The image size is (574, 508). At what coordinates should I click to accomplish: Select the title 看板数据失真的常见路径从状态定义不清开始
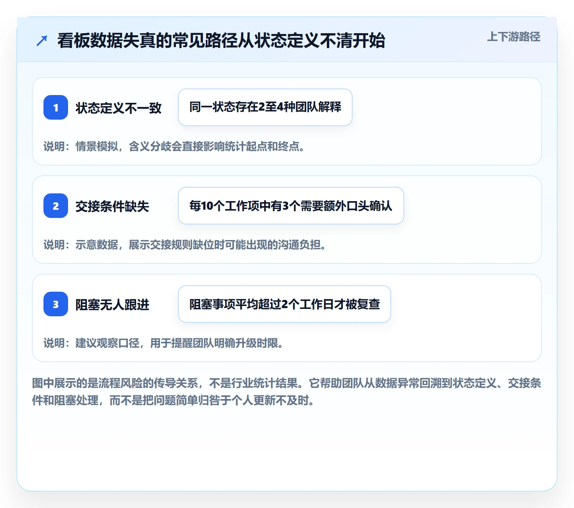(x=221, y=41)
